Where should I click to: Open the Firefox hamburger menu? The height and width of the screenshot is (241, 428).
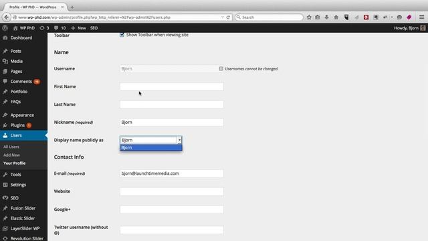click(422, 17)
